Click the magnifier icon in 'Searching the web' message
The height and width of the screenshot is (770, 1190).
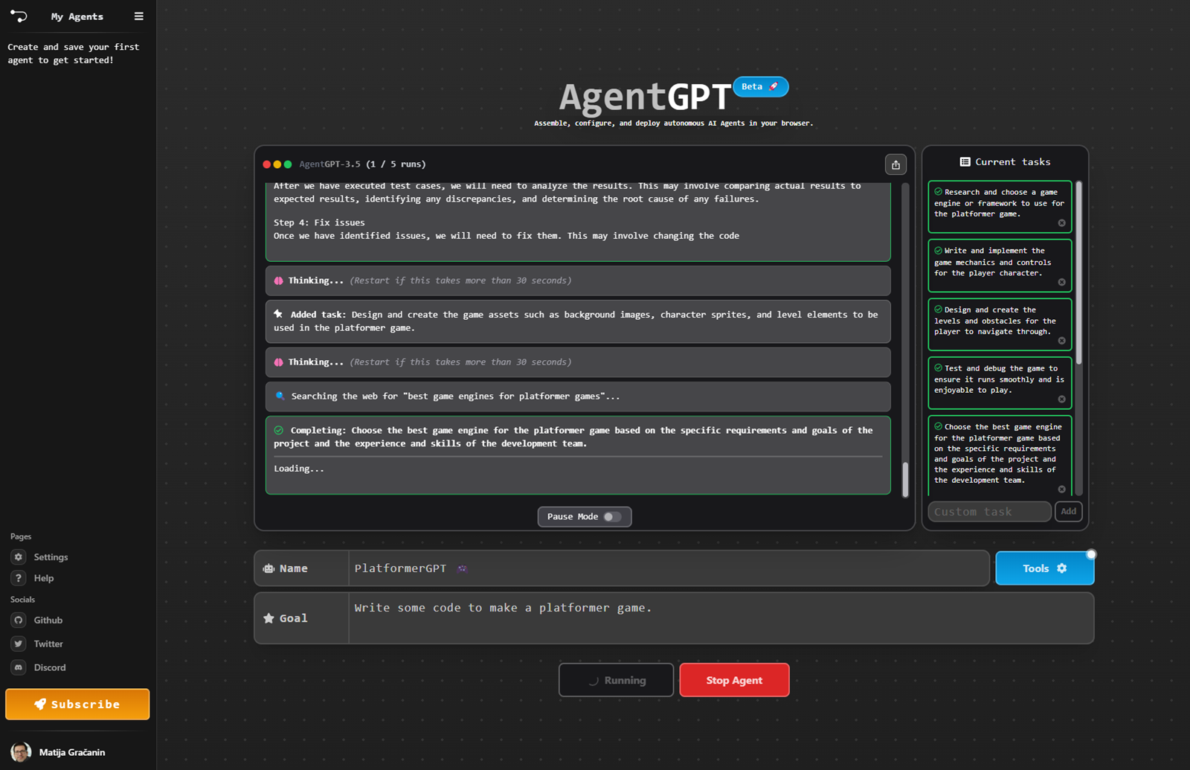(x=280, y=396)
